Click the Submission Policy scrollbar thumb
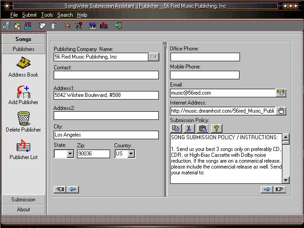The height and width of the screenshot is (228, 304). [286, 143]
